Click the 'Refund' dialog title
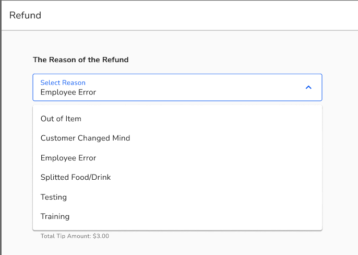The width and height of the screenshot is (358, 255). point(25,15)
